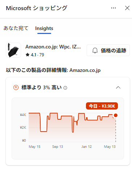132x180 pixels.
Task: Click the price dip in chart near May 15
Action: (44, 131)
